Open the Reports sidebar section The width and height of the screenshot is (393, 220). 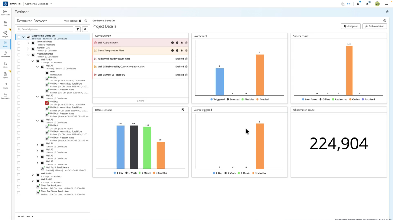pos(5,75)
